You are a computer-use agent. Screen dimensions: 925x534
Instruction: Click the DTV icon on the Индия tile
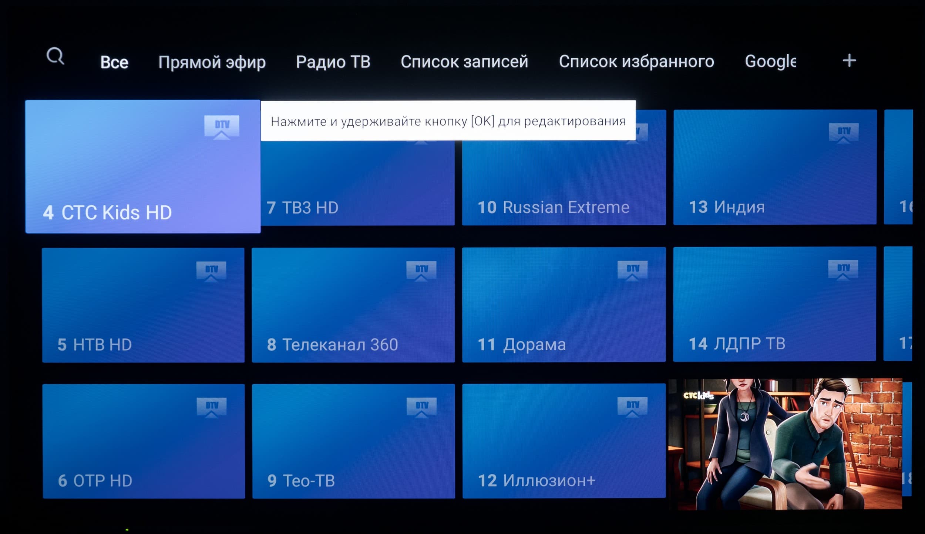(844, 134)
